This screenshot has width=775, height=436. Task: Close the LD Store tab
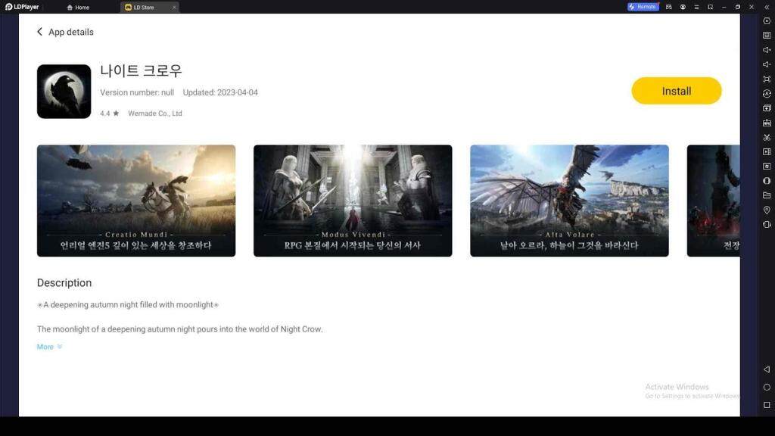coord(174,8)
